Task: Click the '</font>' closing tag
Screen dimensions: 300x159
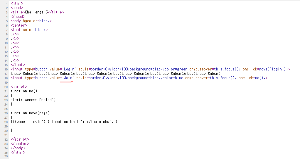Action: (x=18, y=65)
